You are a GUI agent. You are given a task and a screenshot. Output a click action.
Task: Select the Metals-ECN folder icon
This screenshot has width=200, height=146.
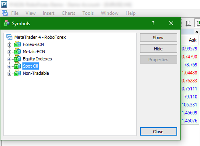click(x=17, y=52)
